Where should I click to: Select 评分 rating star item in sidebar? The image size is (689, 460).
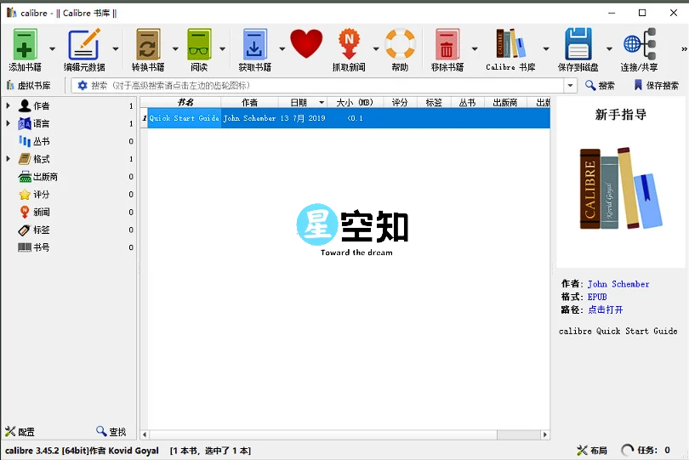(x=34, y=194)
